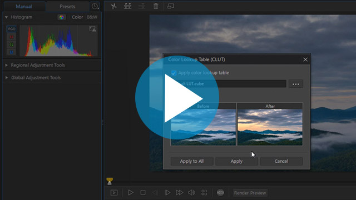This screenshot has height=200, width=356.
Task: Take a snapshot with the camera icon
Action: click(x=220, y=193)
